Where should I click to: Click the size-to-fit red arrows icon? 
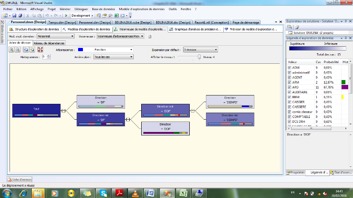click(40, 50)
